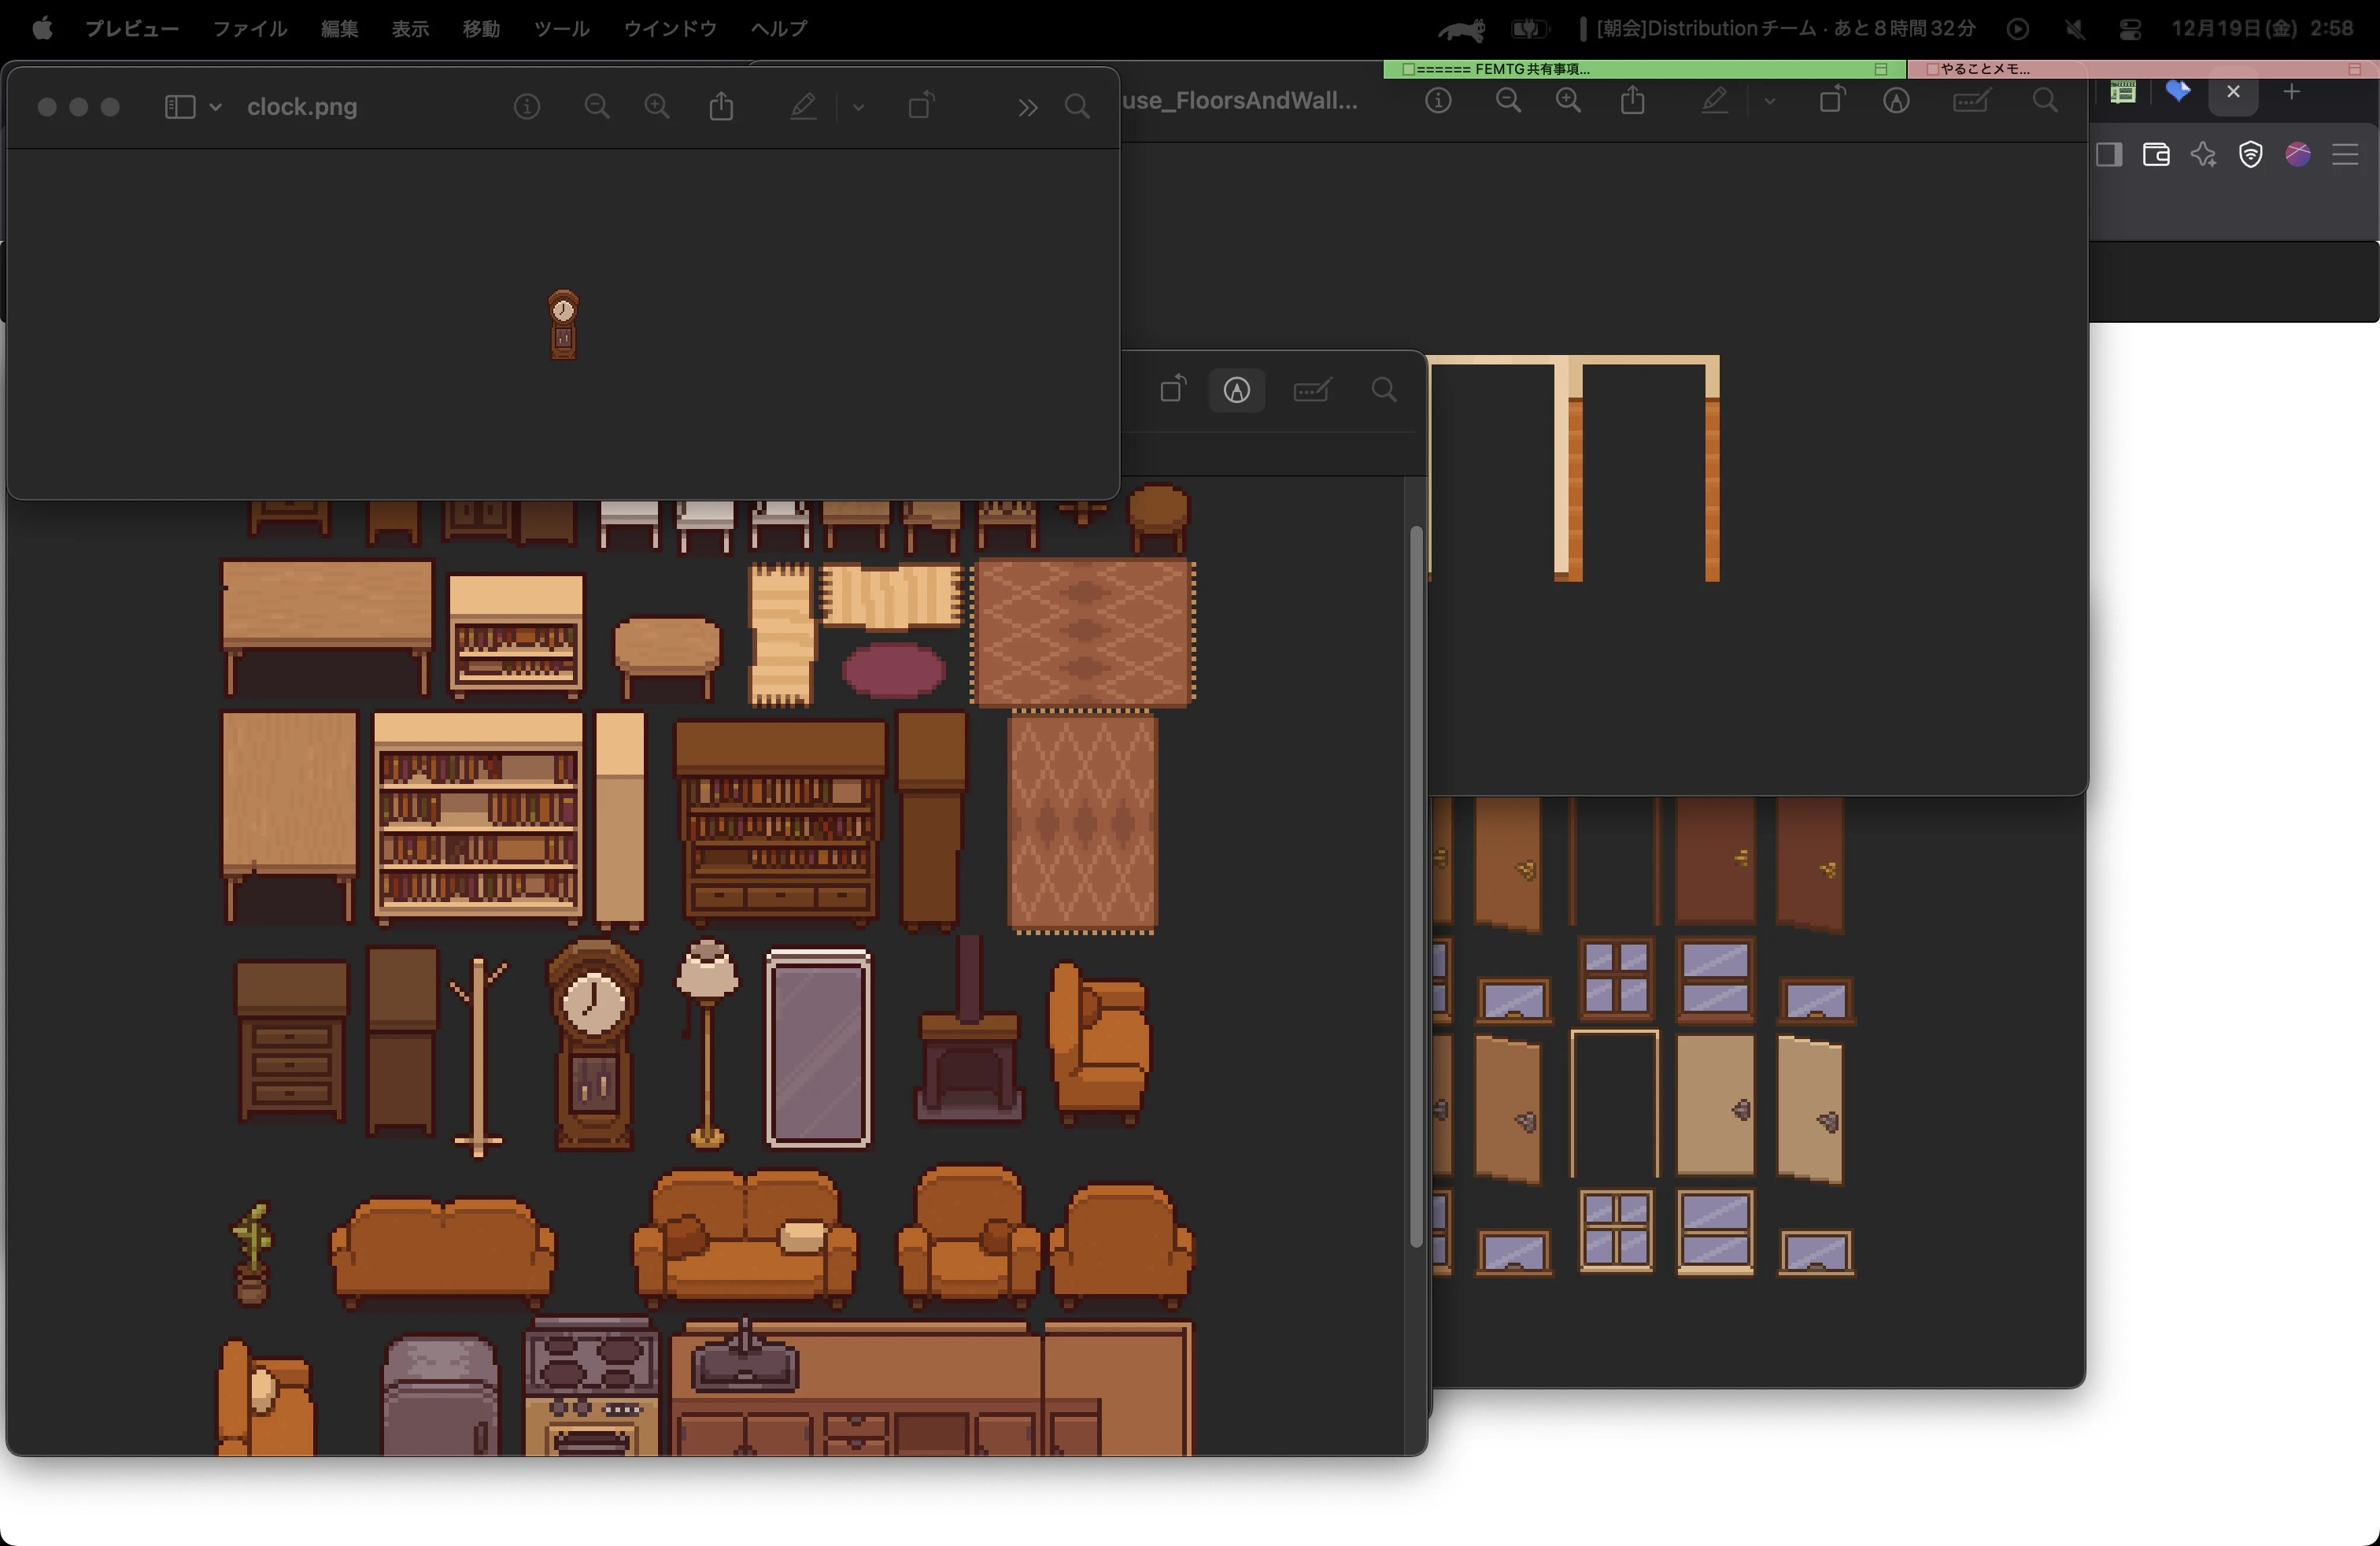Open highlight pen options dropdown in clock.png

pyautogui.click(x=858, y=106)
